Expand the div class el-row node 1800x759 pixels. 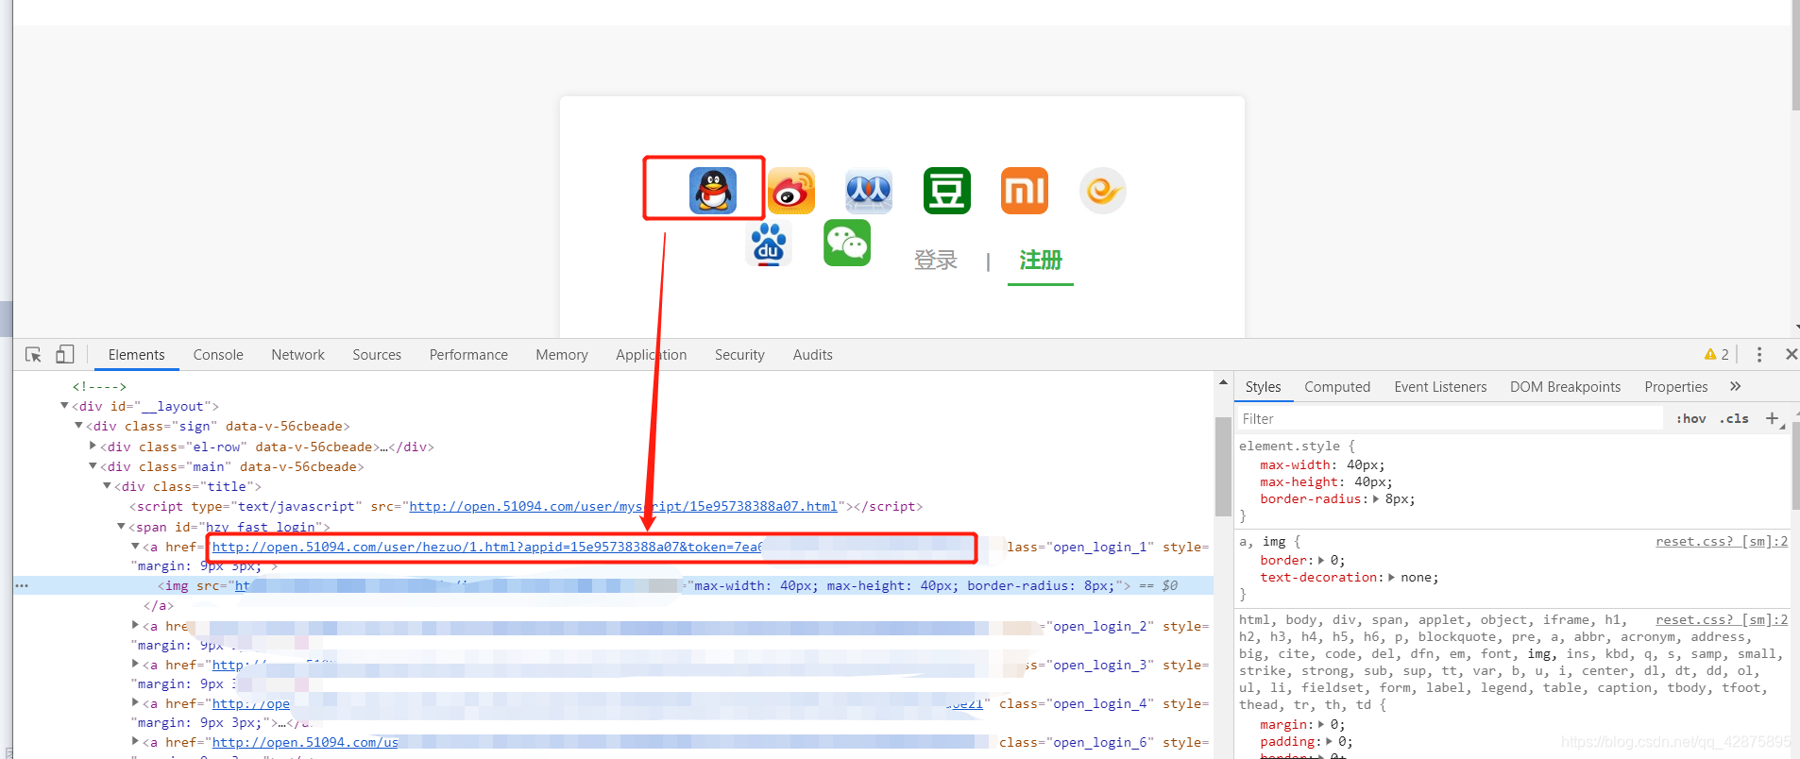(93, 446)
